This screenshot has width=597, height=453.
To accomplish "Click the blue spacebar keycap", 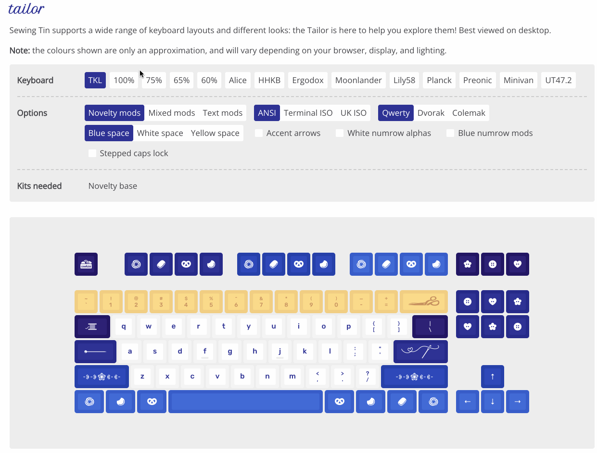I will tap(245, 402).
